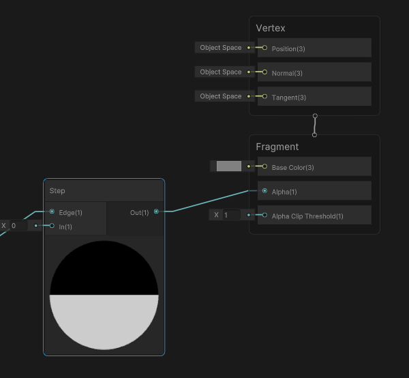Click the Alpha Clip Threshold X value field

pos(230,216)
